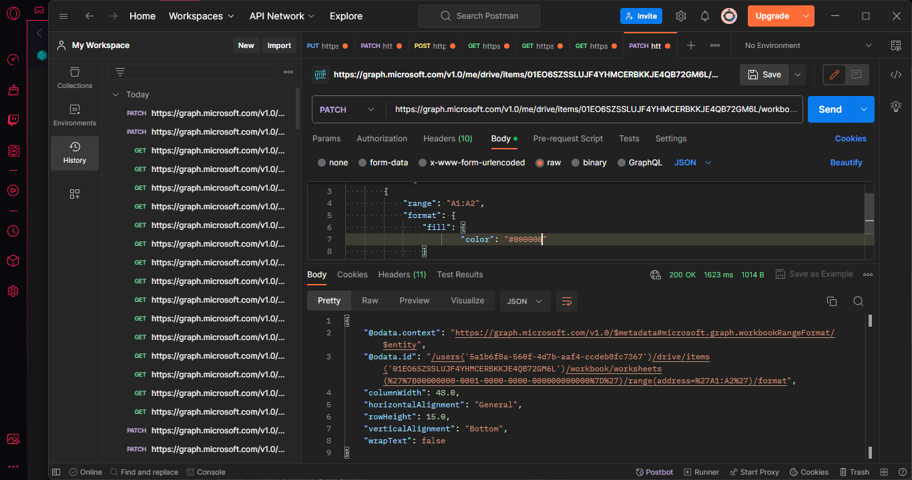Open the user avatar menu
This screenshot has width=912, height=480.
coord(729,16)
